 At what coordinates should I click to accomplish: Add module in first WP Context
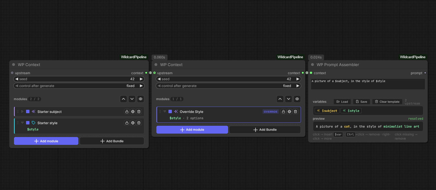click(x=46, y=141)
